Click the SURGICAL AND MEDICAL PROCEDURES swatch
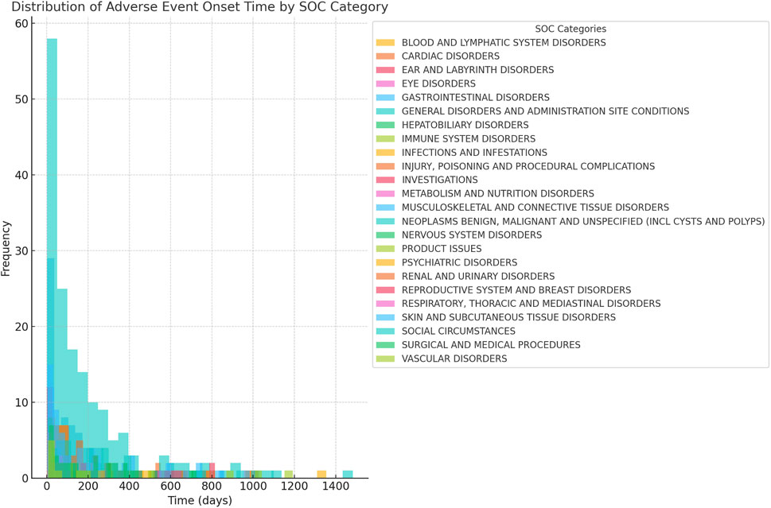This screenshot has height=508, width=771. pos(385,345)
